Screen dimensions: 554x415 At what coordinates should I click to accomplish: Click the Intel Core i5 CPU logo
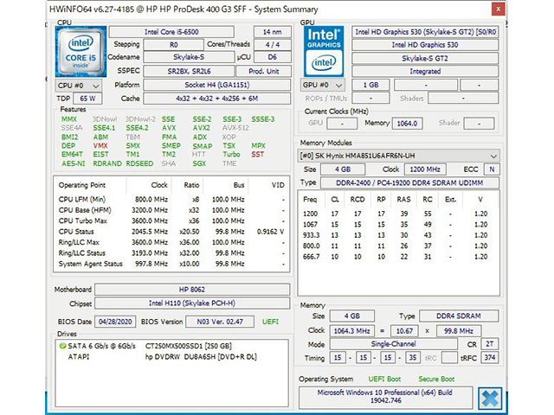coord(81,52)
